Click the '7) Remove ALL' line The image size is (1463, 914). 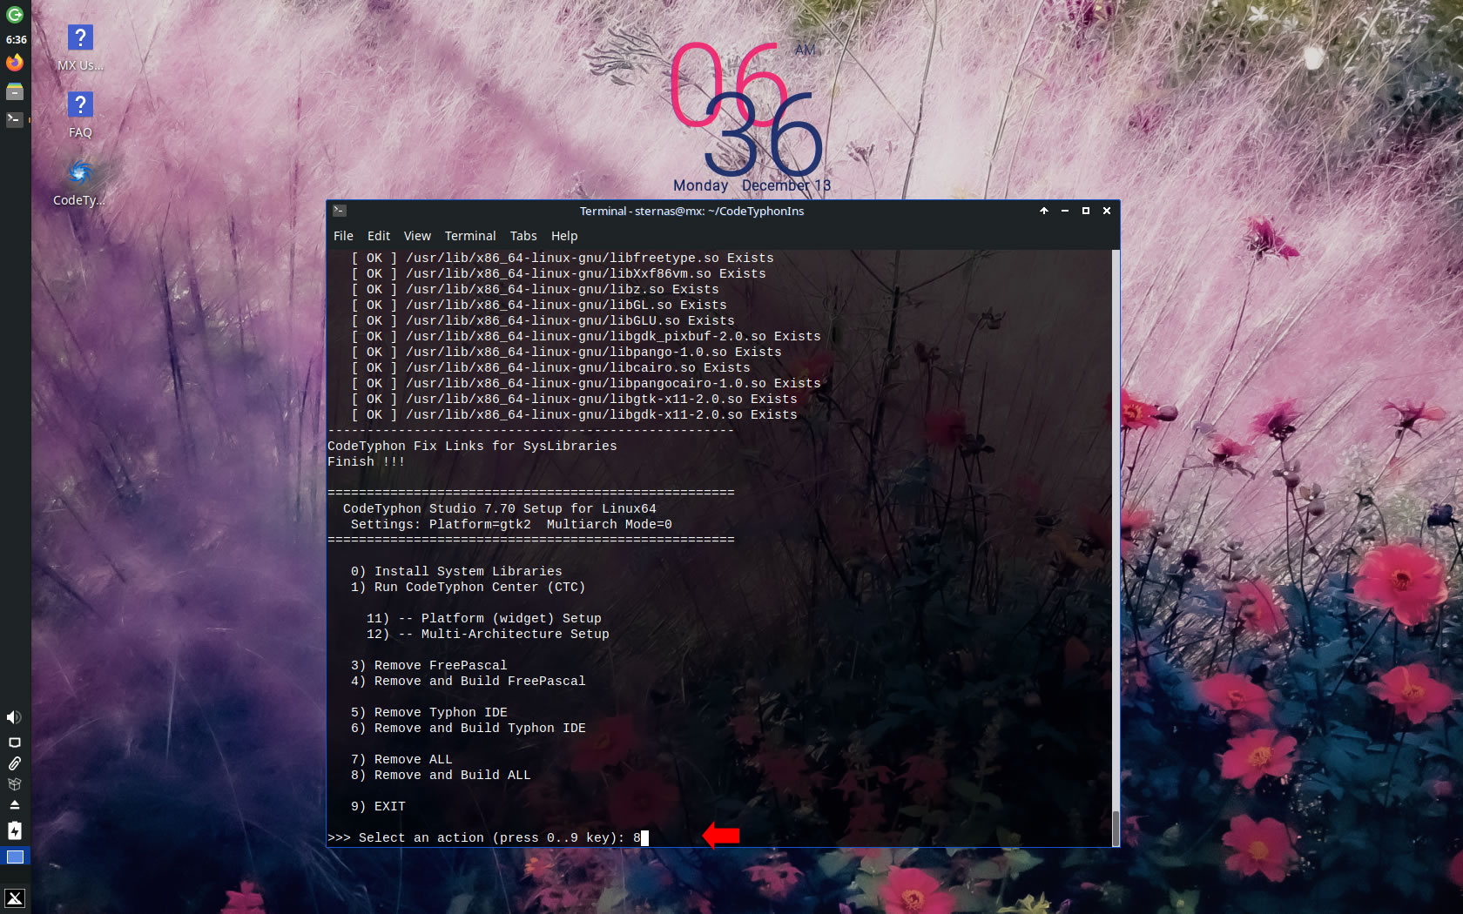401,760
